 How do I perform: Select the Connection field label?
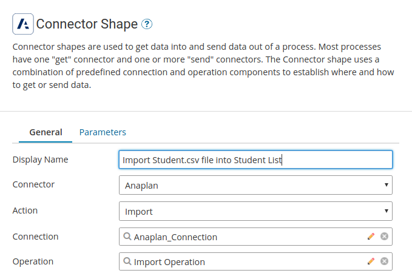pyautogui.click(x=35, y=236)
